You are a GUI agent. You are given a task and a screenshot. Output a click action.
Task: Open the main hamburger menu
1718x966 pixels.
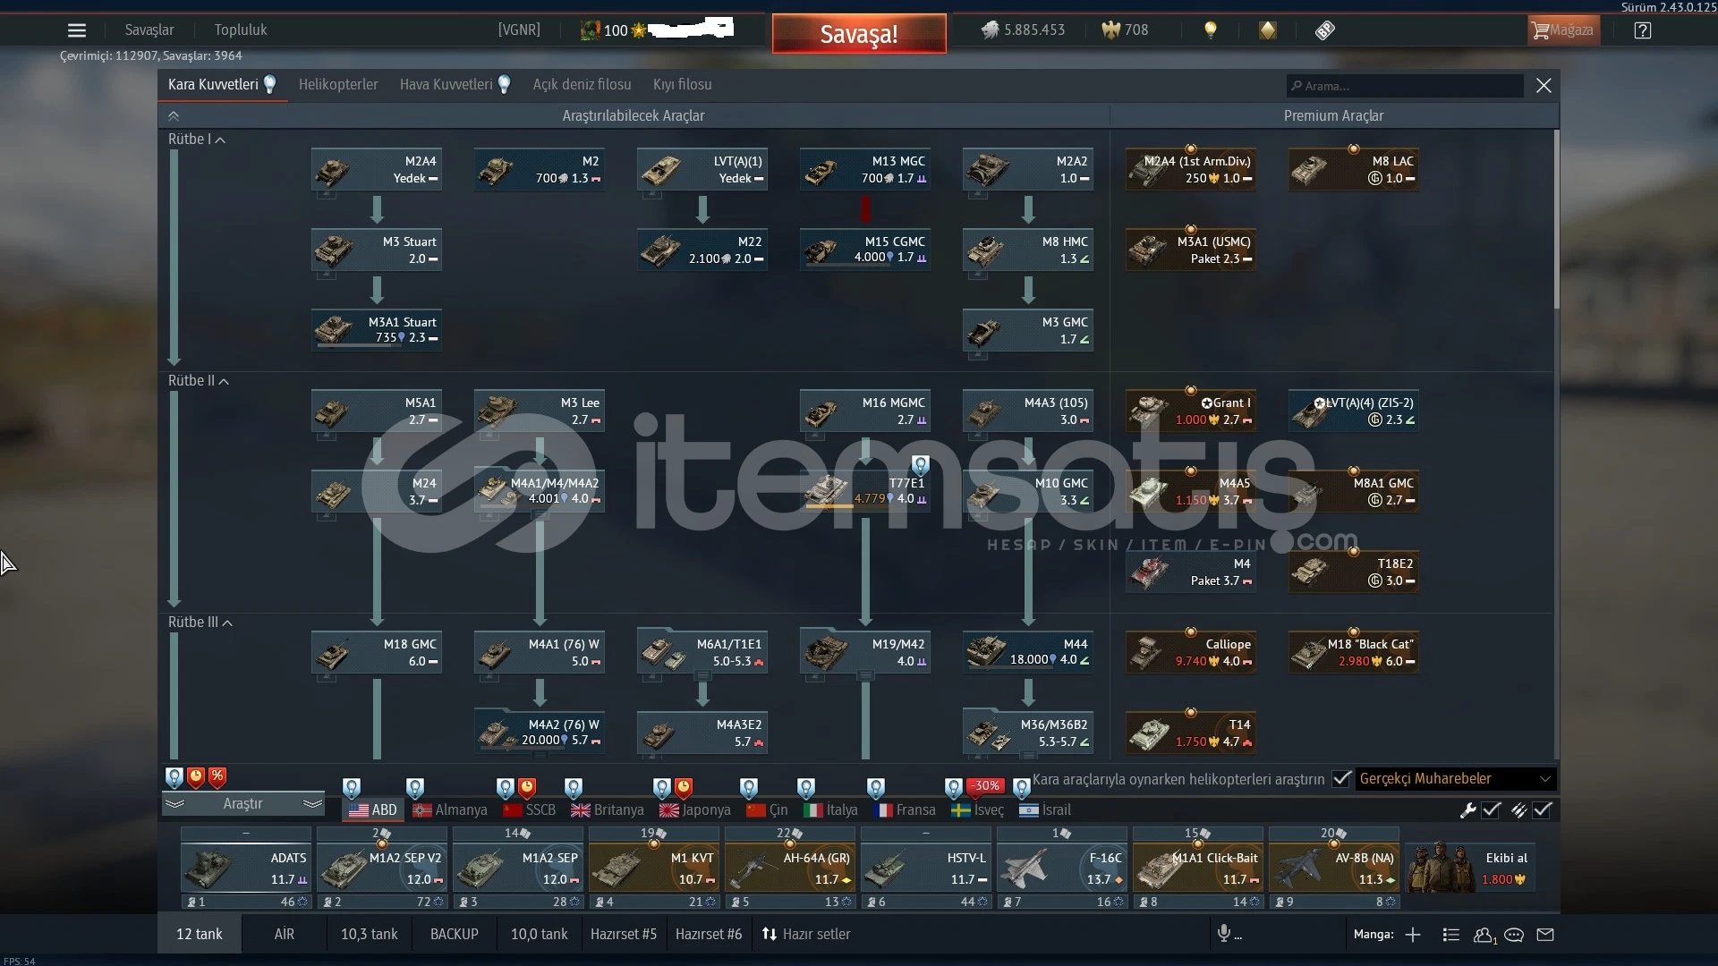coord(77,30)
